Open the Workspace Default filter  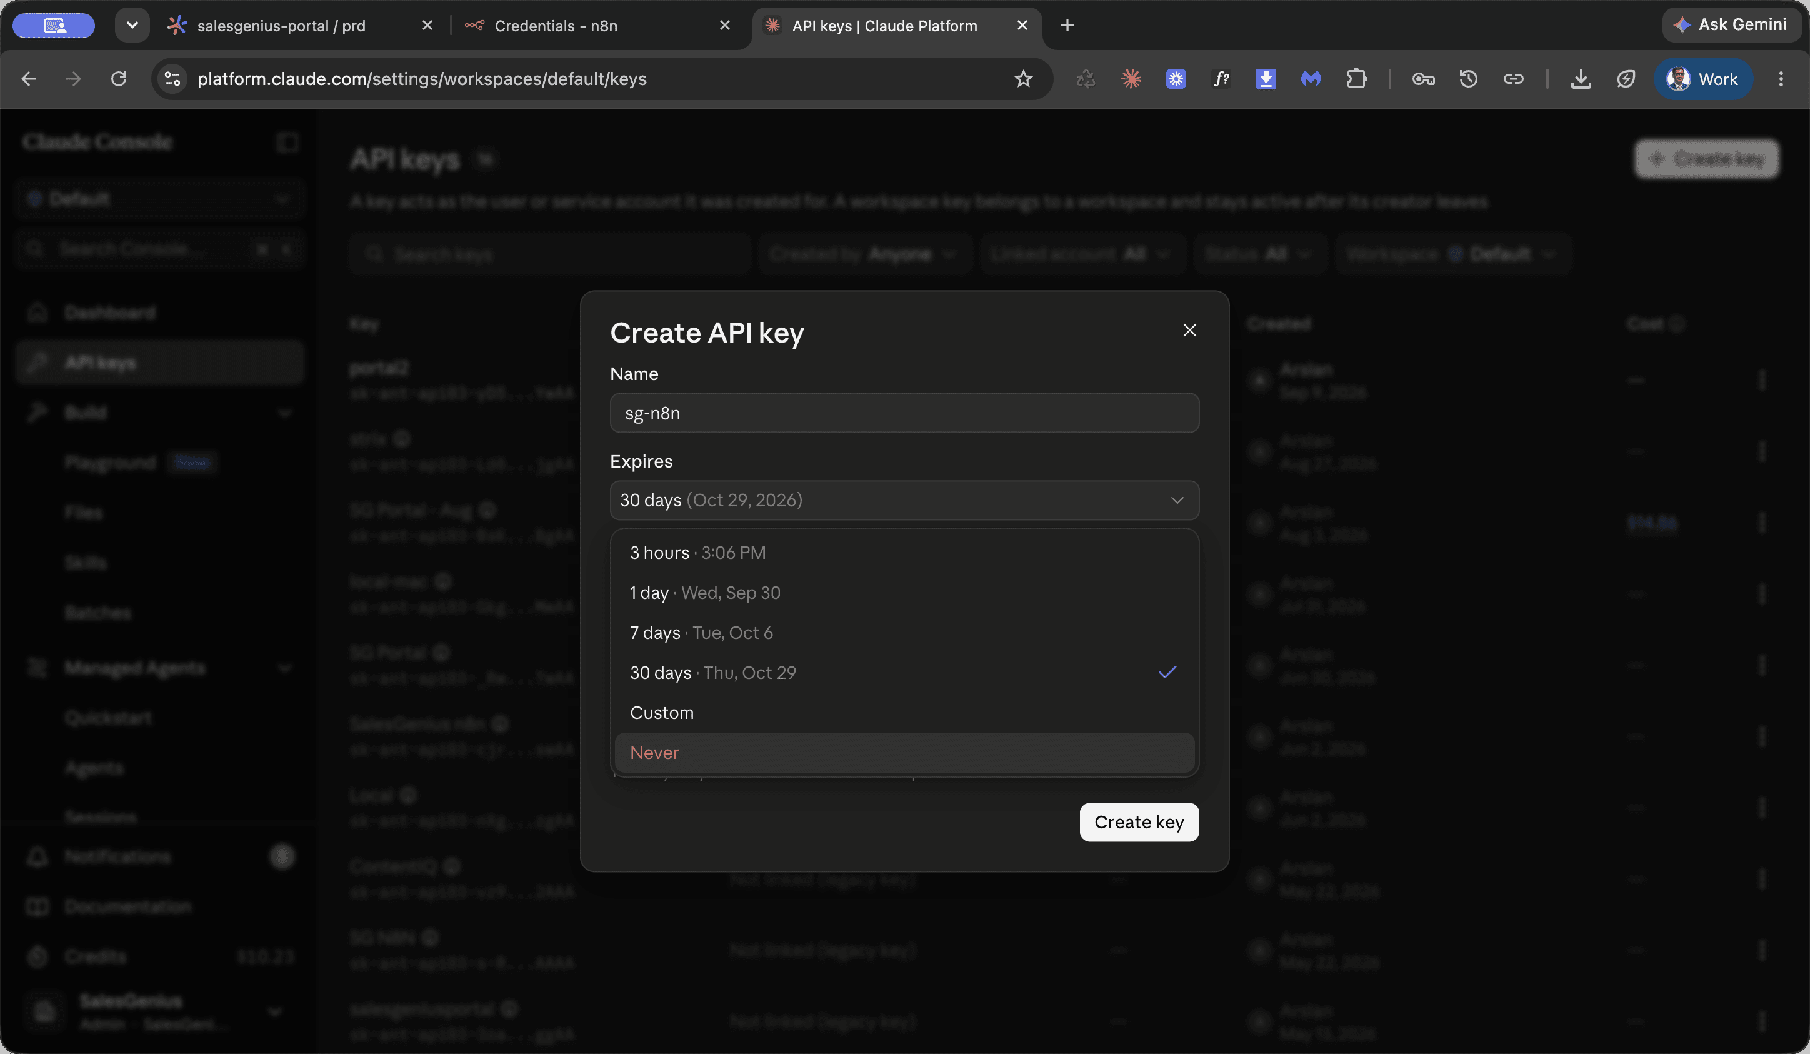pyautogui.click(x=1452, y=254)
